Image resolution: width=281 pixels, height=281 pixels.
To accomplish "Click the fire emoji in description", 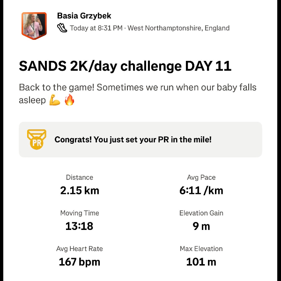I will click(69, 100).
